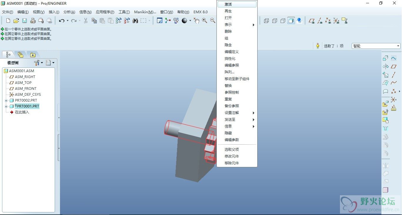This screenshot has width=402, height=215.
Task: Toggle the Shading display mode button
Action: [x=291, y=21]
